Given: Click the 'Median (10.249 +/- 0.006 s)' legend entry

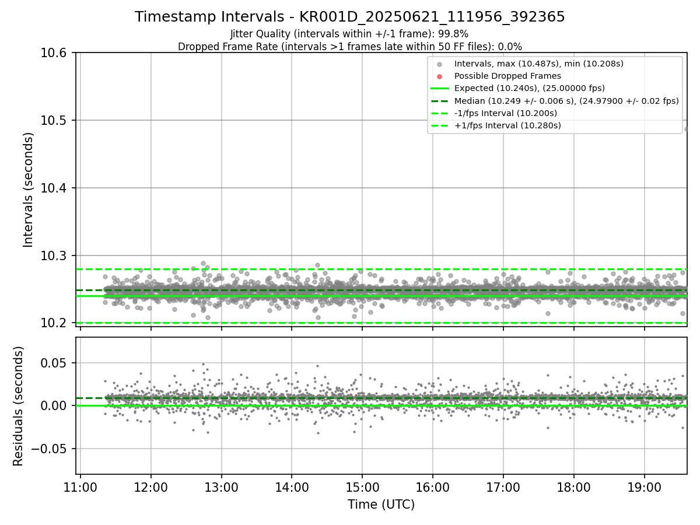Looking at the screenshot, I should pyautogui.click(x=566, y=101).
